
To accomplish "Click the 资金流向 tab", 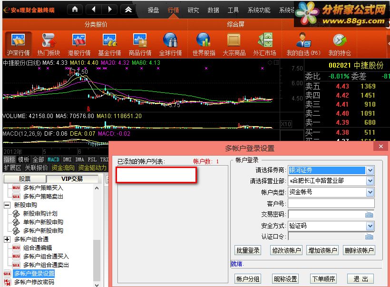I will pos(63,168).
